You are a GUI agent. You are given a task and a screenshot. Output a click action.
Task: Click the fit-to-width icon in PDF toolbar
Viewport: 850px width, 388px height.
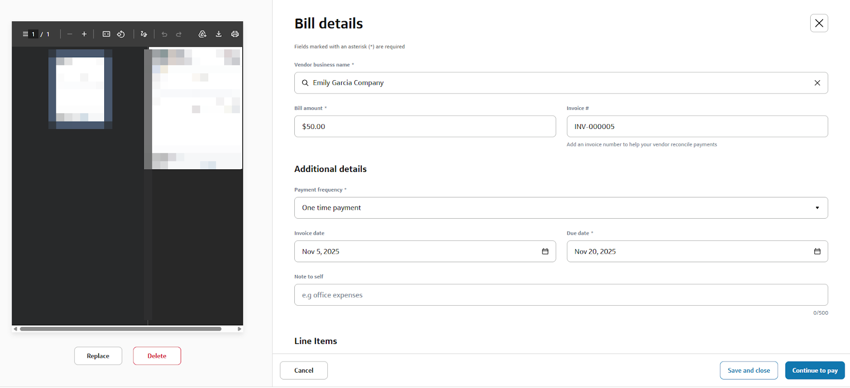106,34
